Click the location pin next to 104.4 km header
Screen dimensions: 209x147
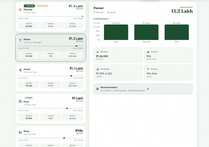94,12
